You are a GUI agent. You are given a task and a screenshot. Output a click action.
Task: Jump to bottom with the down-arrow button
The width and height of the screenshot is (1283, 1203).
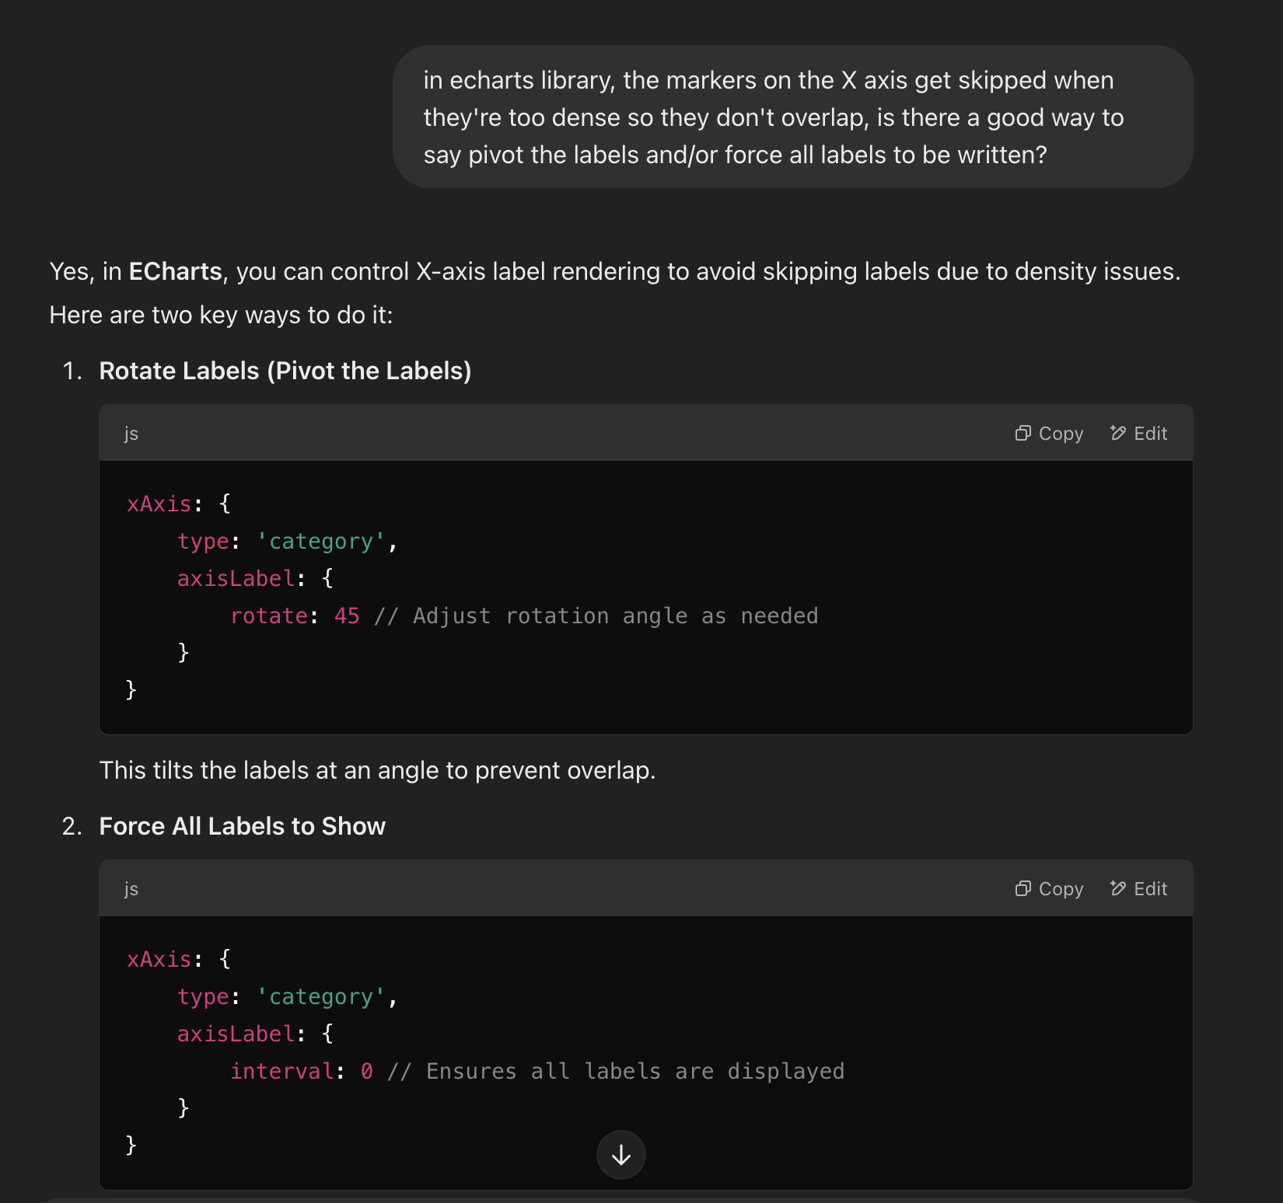point(621,1155)
